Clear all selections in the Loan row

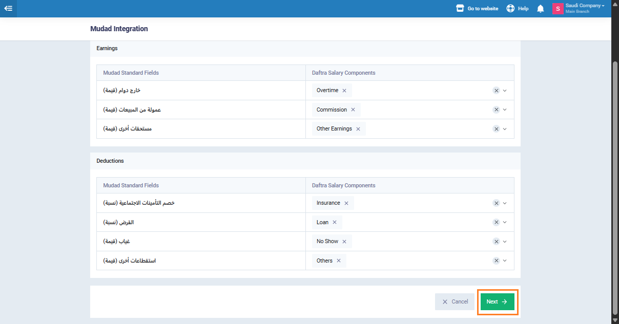496,223
